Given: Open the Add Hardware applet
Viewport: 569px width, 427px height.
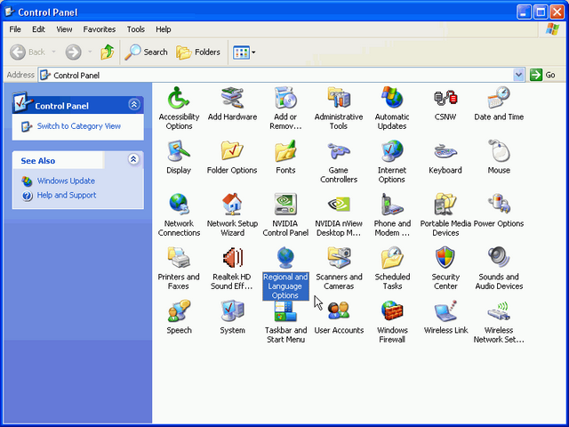Looking at the screenshot, I should pyautogui.click(x=232, y=97).
